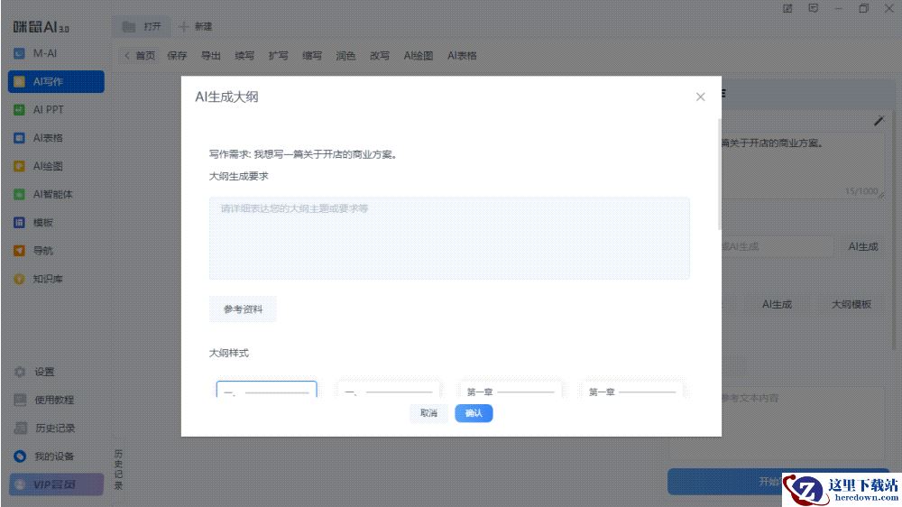Click 保存 in toolbar
Image resolution: width=902 pixels, height=507 pixels.
coord(177,56)
